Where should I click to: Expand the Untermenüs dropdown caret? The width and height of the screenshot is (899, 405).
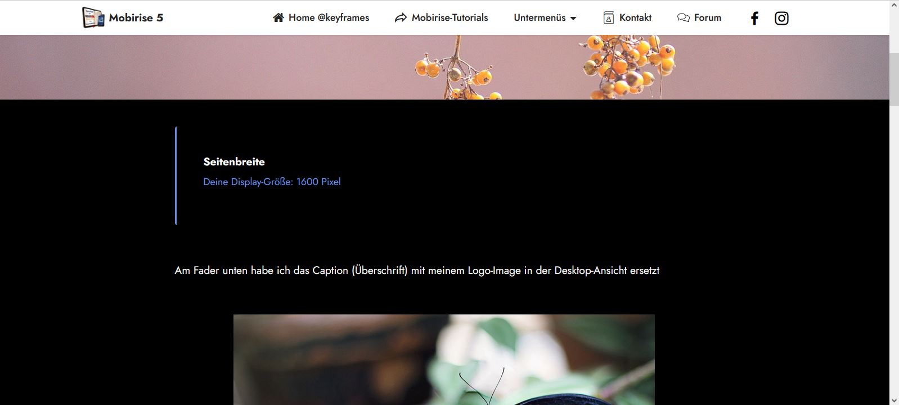pos(573,19)
